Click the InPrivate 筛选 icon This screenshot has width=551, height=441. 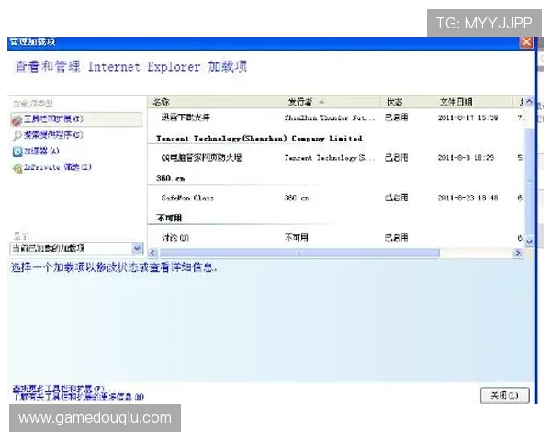17,168
